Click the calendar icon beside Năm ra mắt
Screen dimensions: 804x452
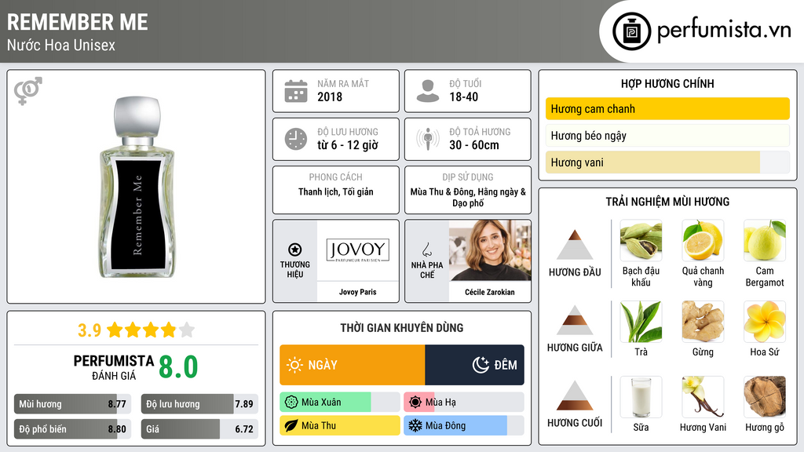[x=296, y=91]
